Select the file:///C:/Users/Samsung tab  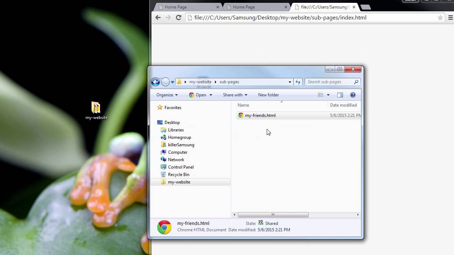[325, 7]
